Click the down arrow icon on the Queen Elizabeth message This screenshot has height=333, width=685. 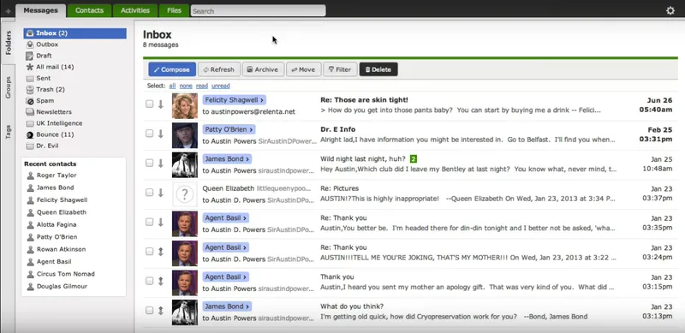[x=161, y=193]
